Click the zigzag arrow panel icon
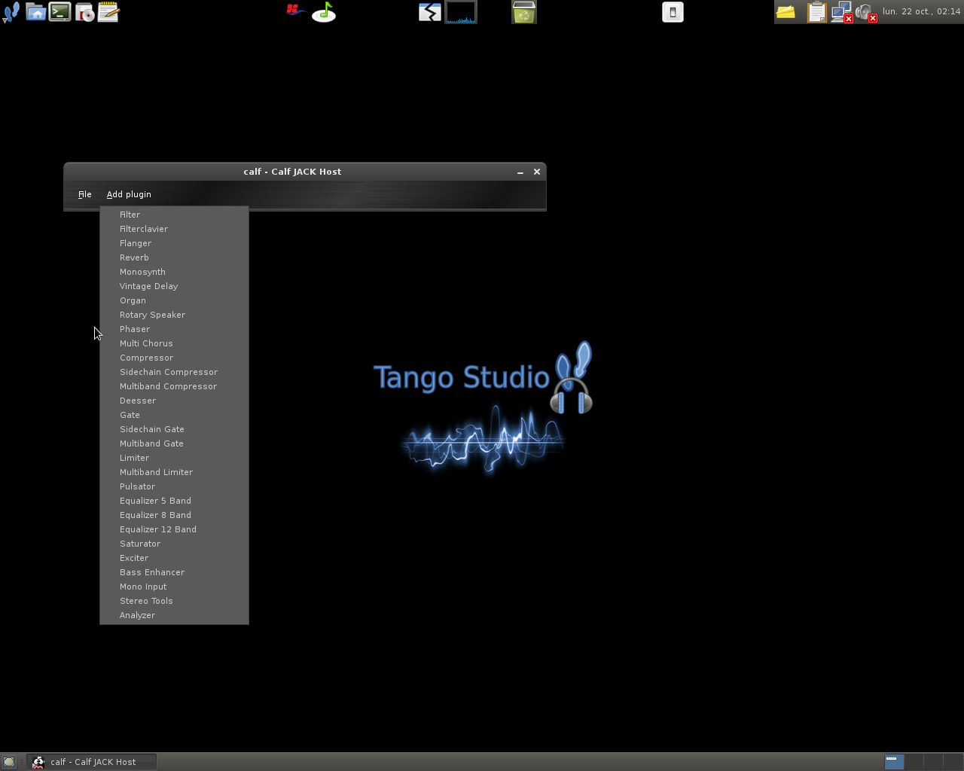Image resolution: width=964 pixels, height=771 pixels. point(430,12)
